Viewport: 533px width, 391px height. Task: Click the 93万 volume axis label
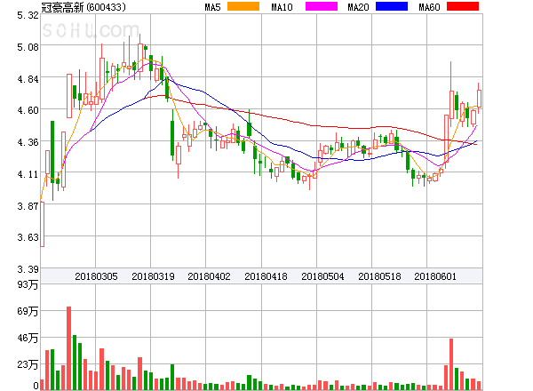click(x=28, y=284)
